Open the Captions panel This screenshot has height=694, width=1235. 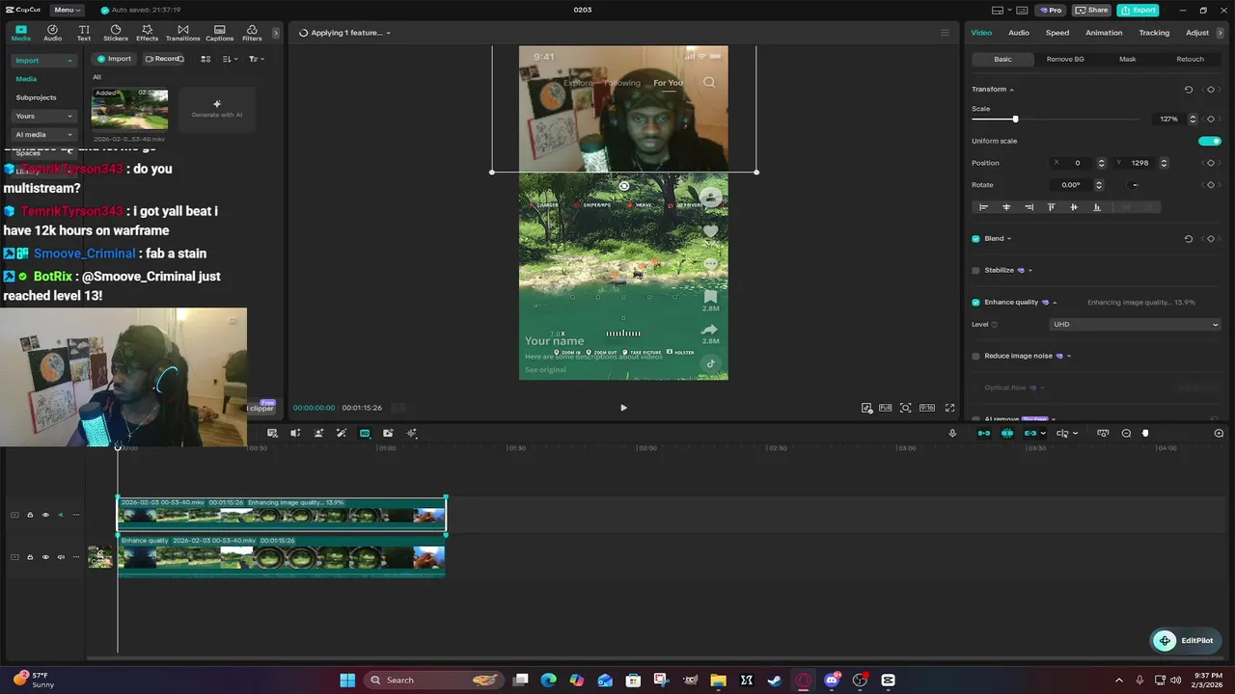[219, 33]
